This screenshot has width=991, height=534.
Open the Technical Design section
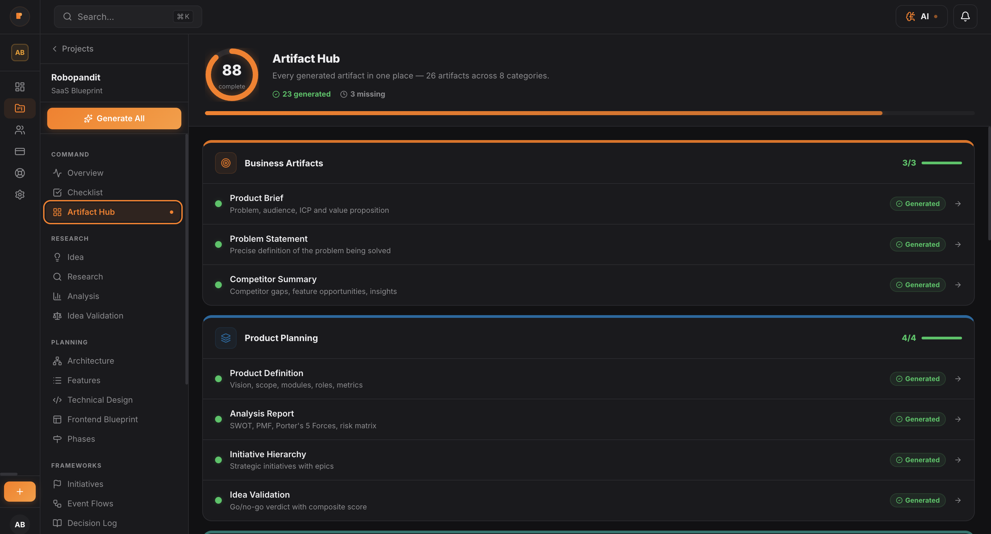(100, 400)
